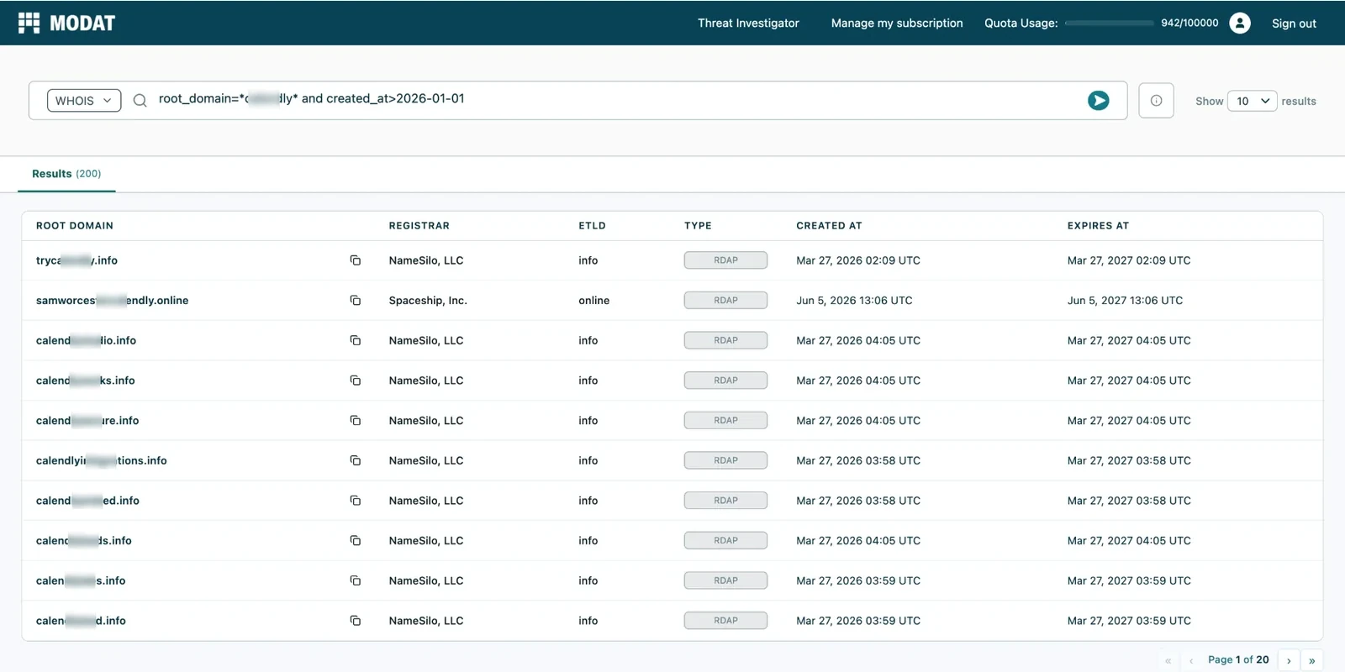The height and width of the screenshot is (672, 1345).
Task: Copy the domain ending in ds.info
Action: pos(356,541)
